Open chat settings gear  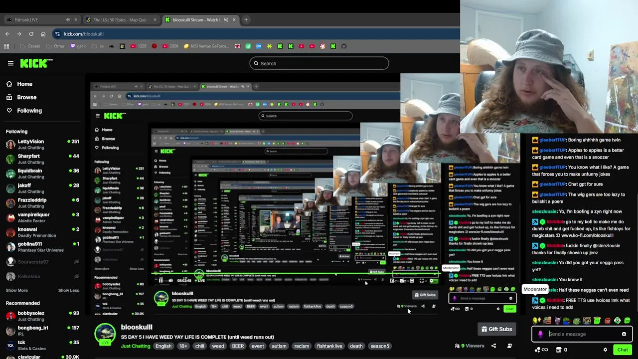[605, 350]
